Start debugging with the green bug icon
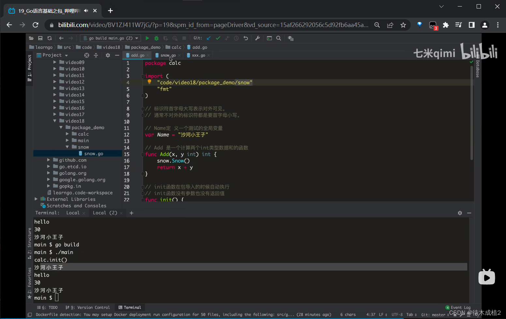506x319 pixels. pyautogui.click(x=157, y=38)
